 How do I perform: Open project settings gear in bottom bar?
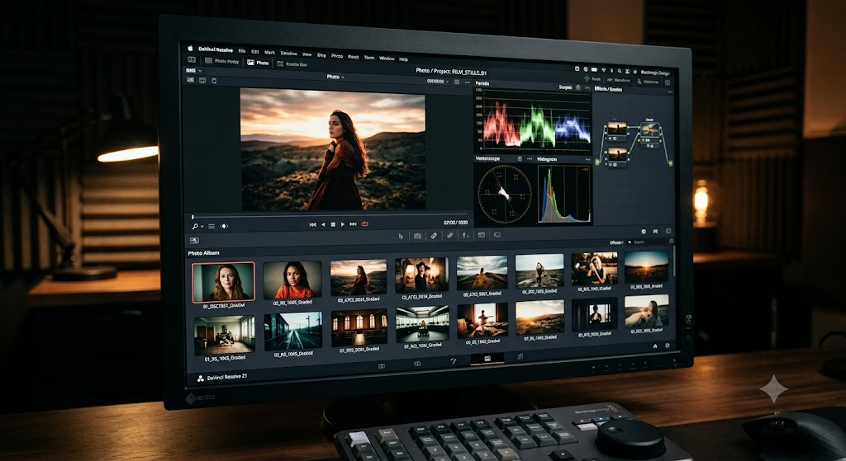click(x=668, y=346)
